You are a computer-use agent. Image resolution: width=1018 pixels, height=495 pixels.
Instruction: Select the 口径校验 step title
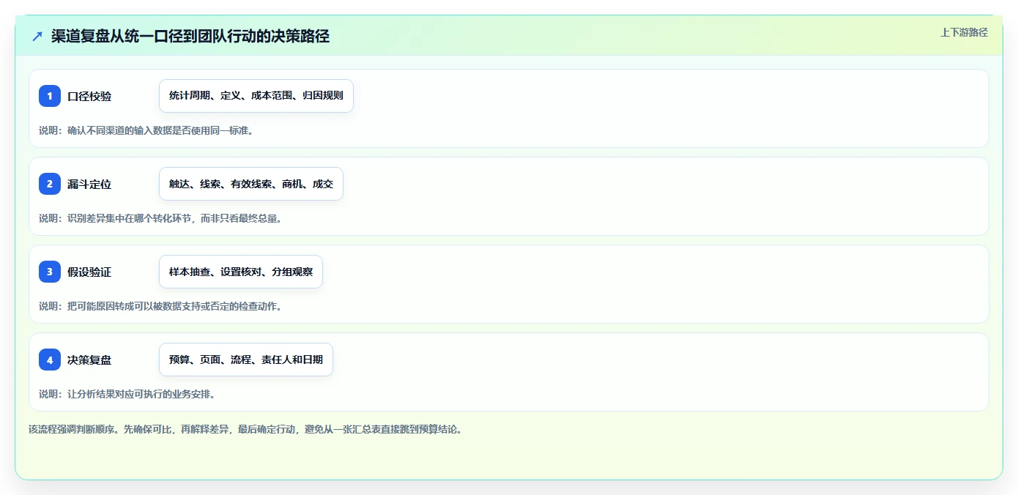(x=89, y=97)
